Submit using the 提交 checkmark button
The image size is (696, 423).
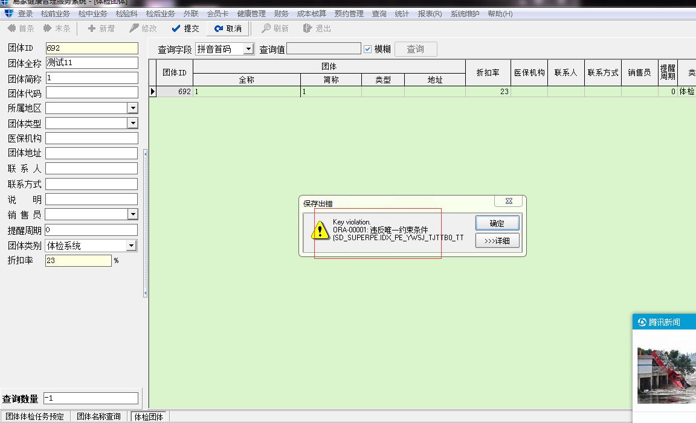click(185, 28)
